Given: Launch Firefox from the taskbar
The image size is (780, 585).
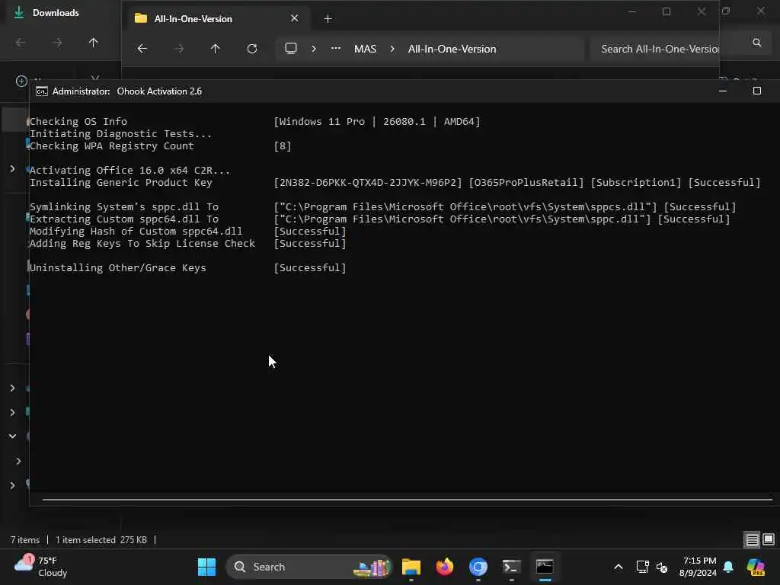Looking at the screenshot, I should pos(445,567).
